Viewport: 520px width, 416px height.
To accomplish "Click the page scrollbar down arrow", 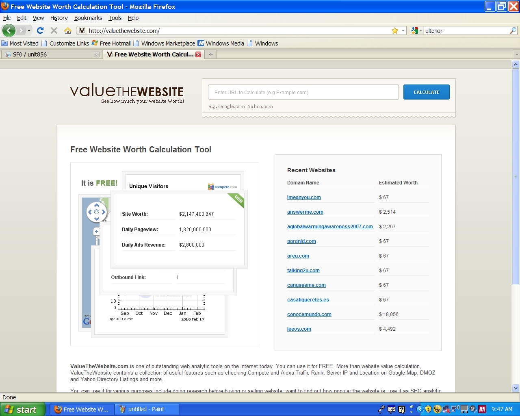I will coord(516,388).
